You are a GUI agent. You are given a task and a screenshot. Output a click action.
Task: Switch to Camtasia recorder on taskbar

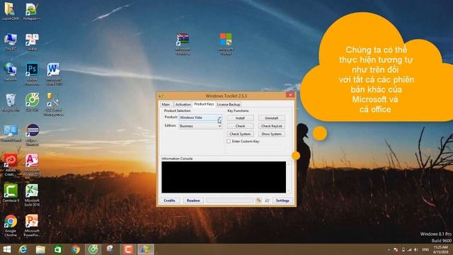click(x=128, y=249)
